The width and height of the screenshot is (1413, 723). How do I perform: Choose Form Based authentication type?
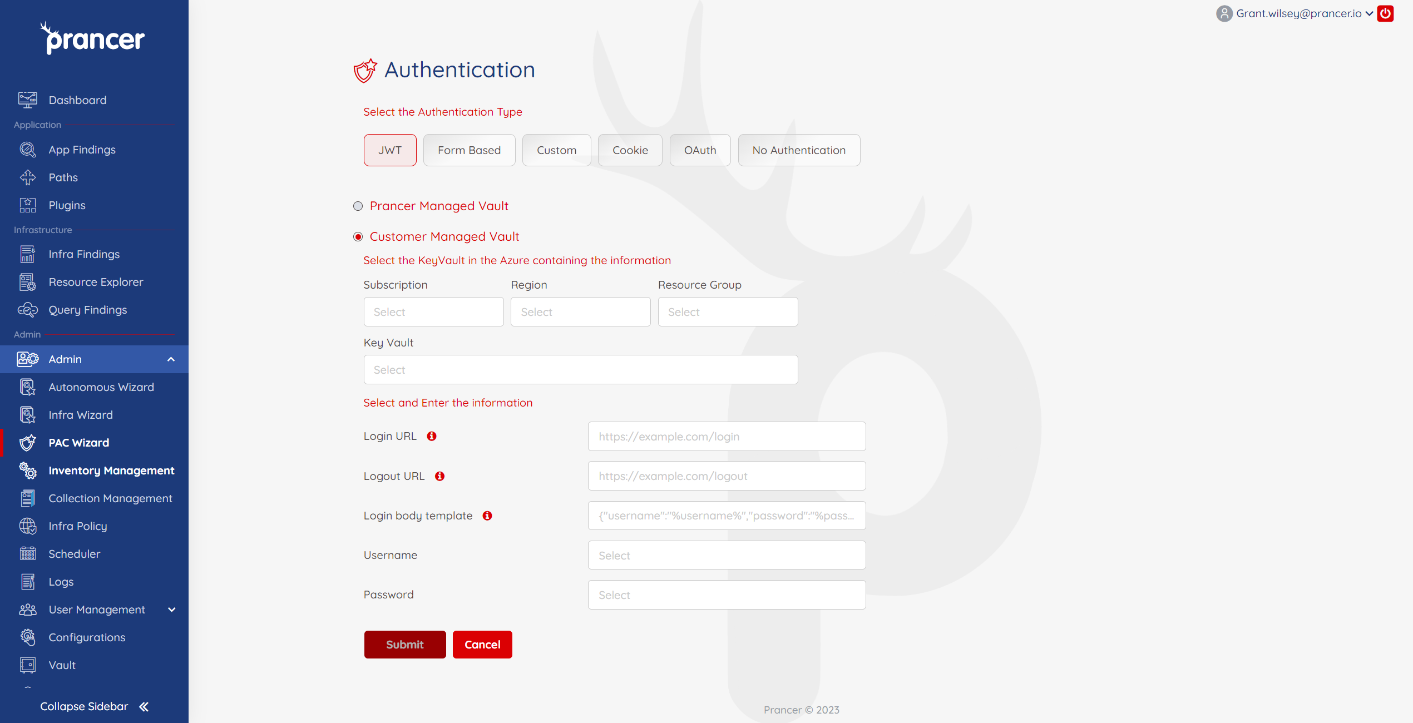[x=469, y=150]
